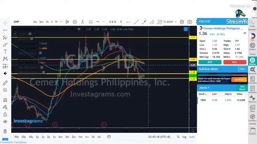257x144 pixels.
Task: Choose parallel channel in floating toolbar
Action: [152, 22]
